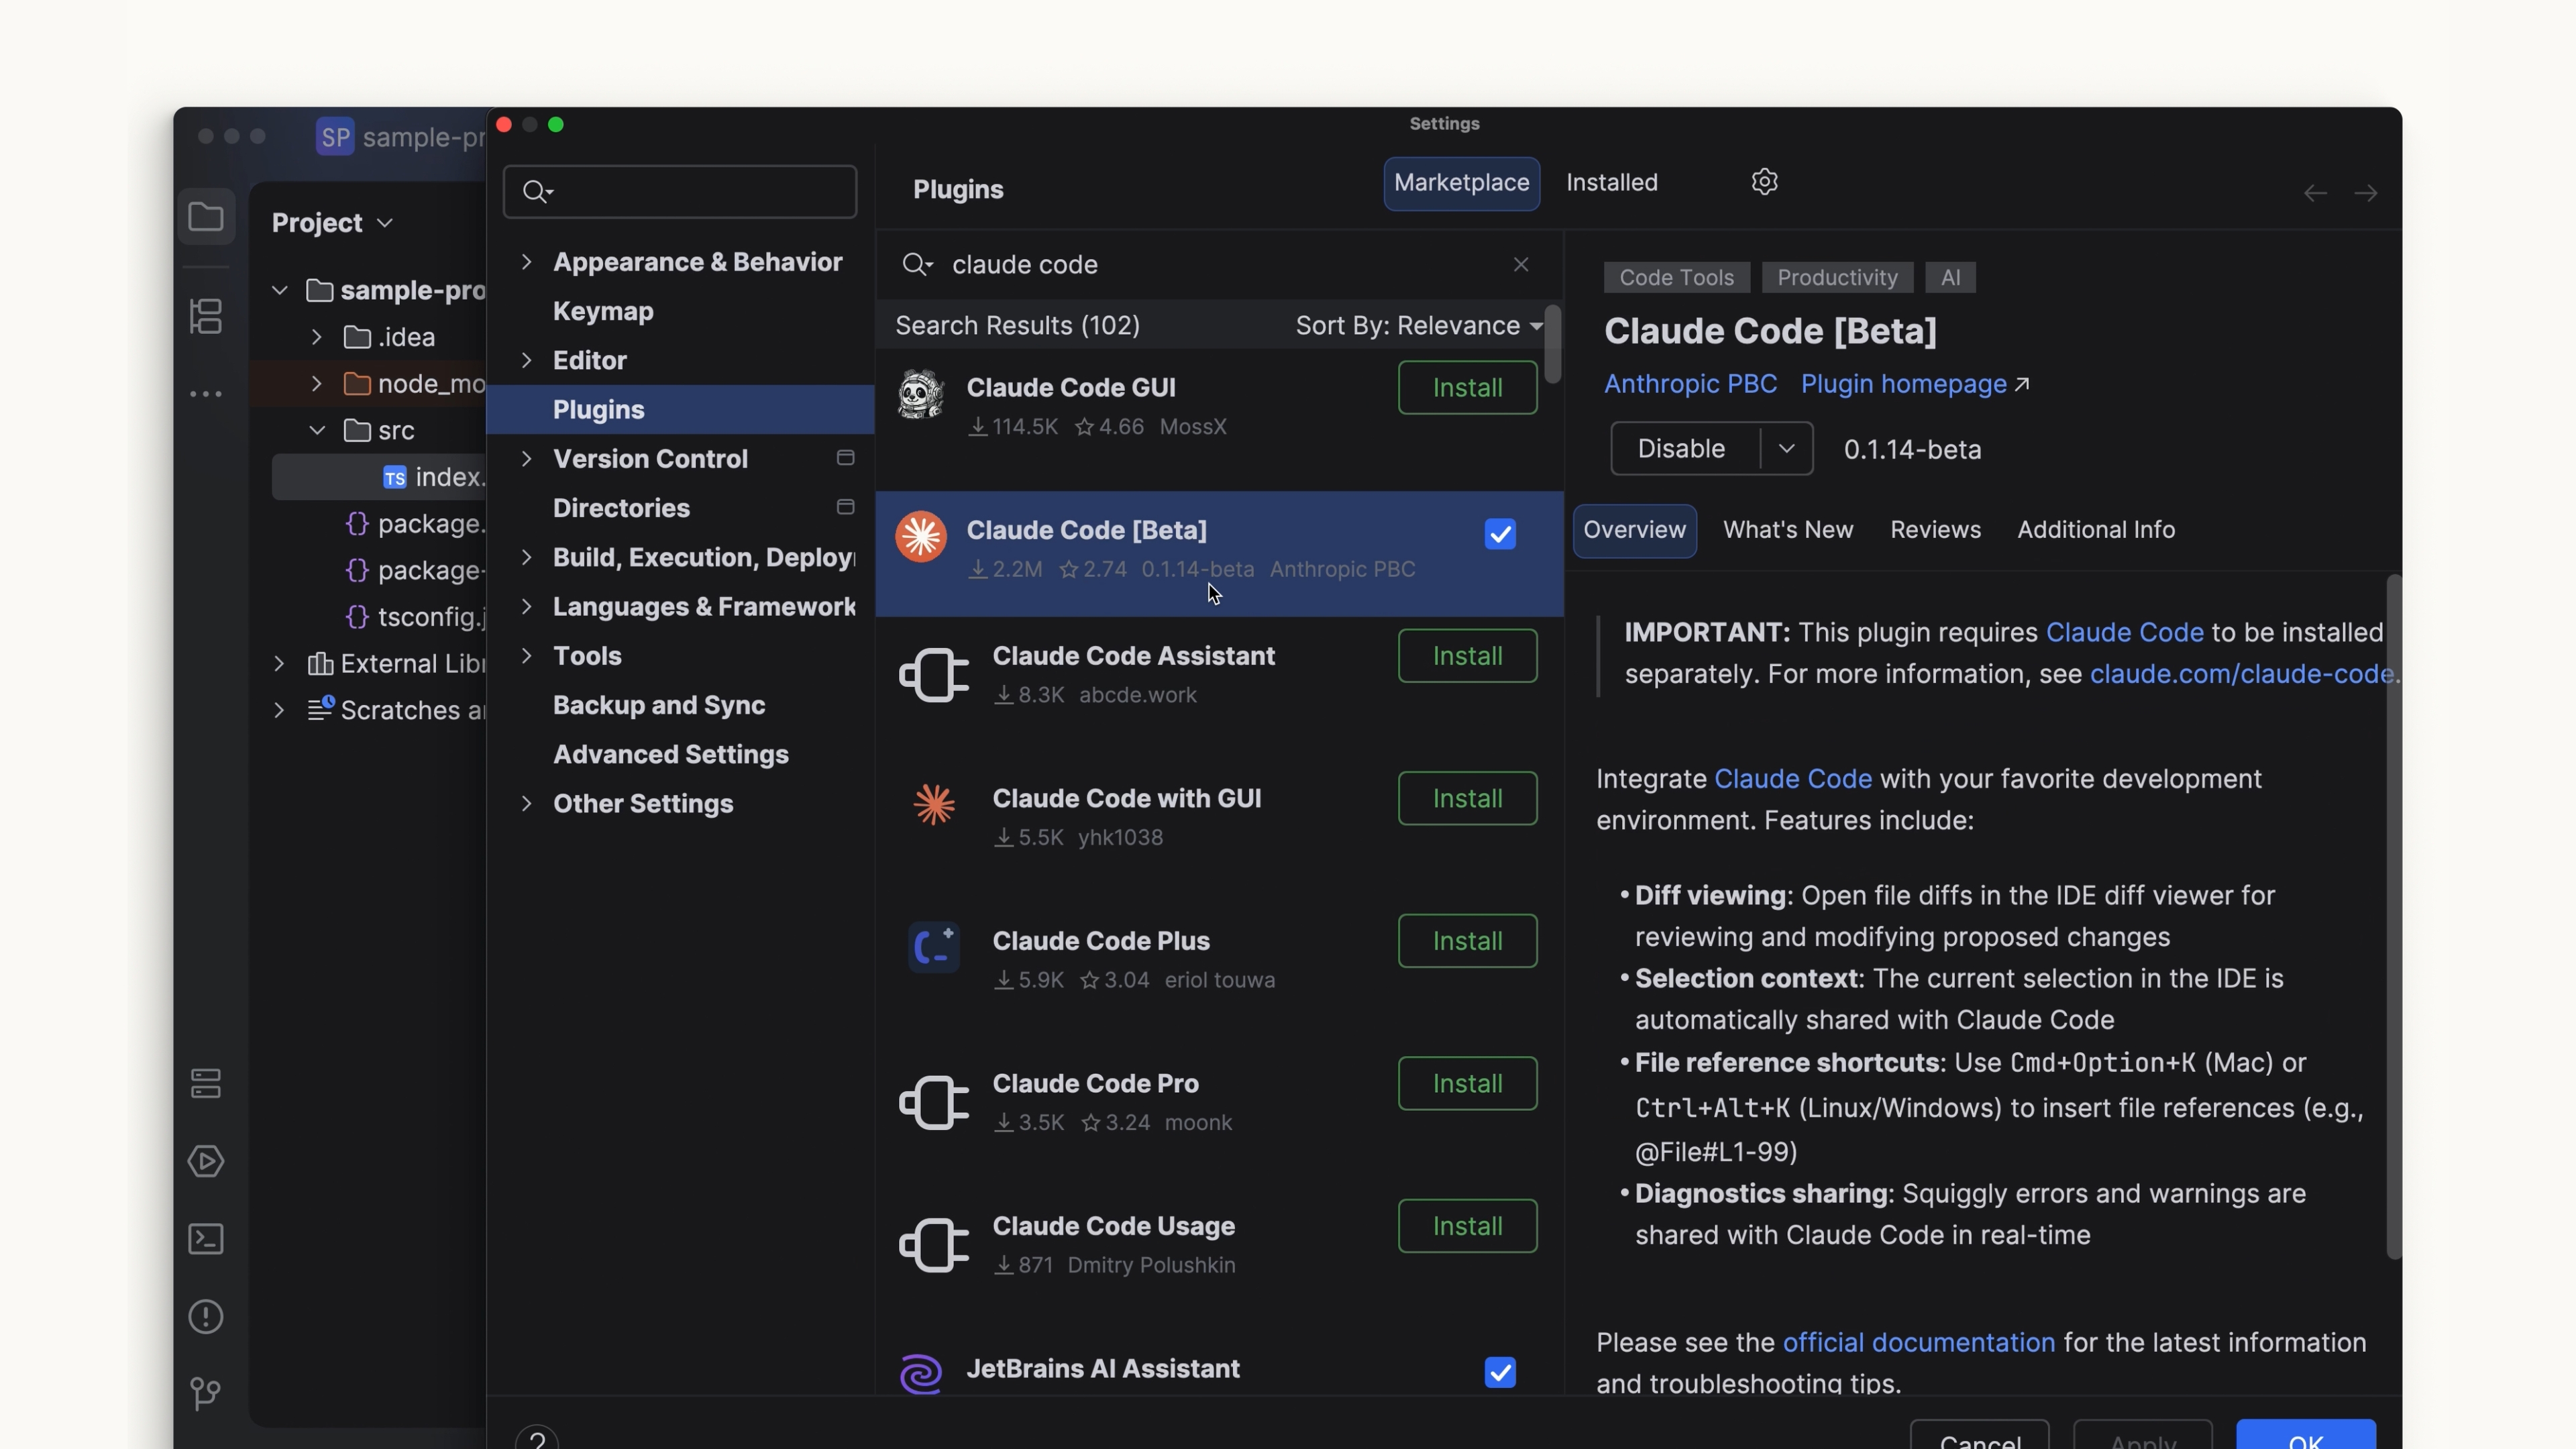Click the plugins settings gear icon
The height and width of the screenshot is (1449, 2576).
click(x=1764, y=181)
